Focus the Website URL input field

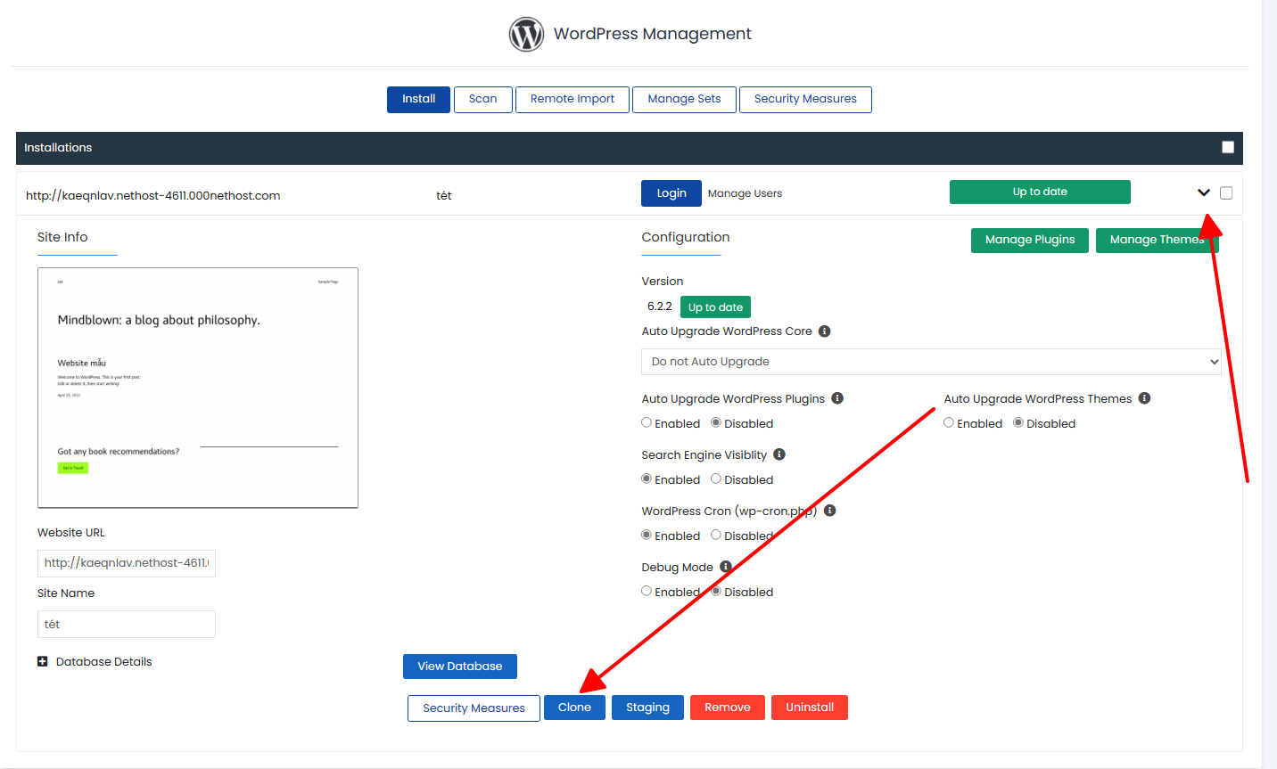(127, 563)
